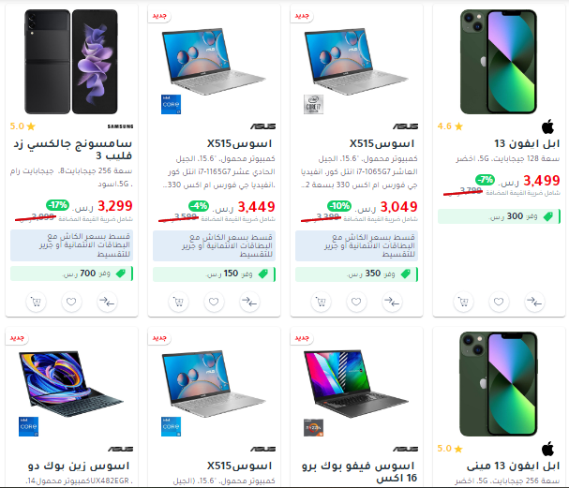Wishlist the 3,049 Asus X515 laptop
The width and height of the screenshot is (569, 488).
coord(356,302)
